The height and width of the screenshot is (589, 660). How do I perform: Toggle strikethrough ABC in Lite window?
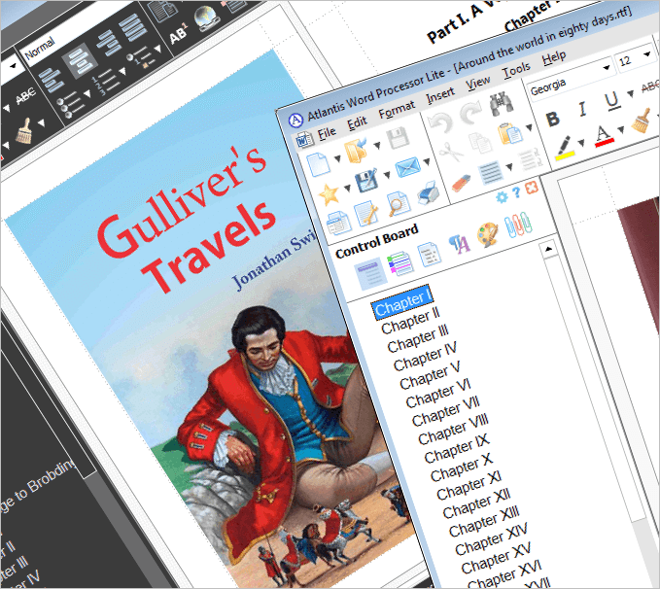[x=650, y=87]
